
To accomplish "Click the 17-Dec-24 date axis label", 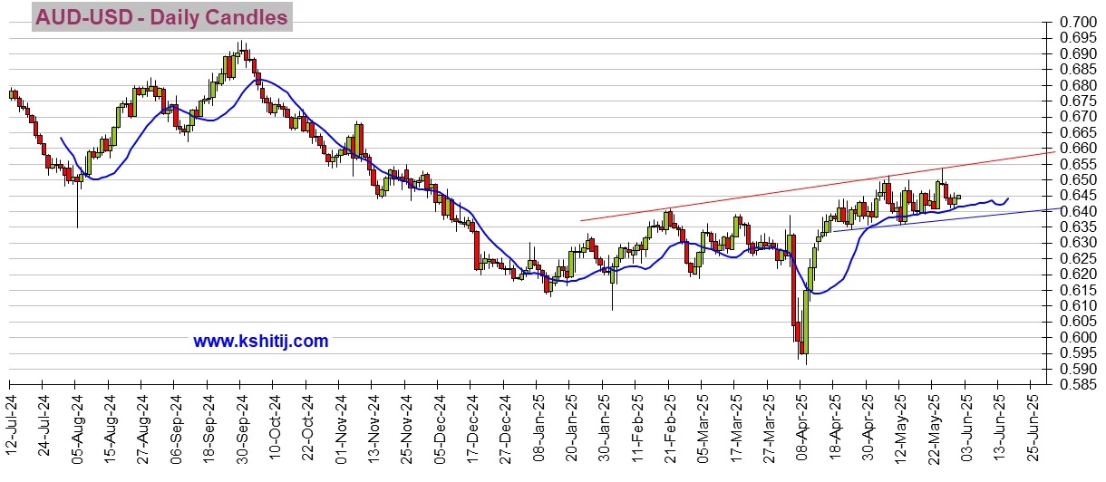I will point(471,425).
